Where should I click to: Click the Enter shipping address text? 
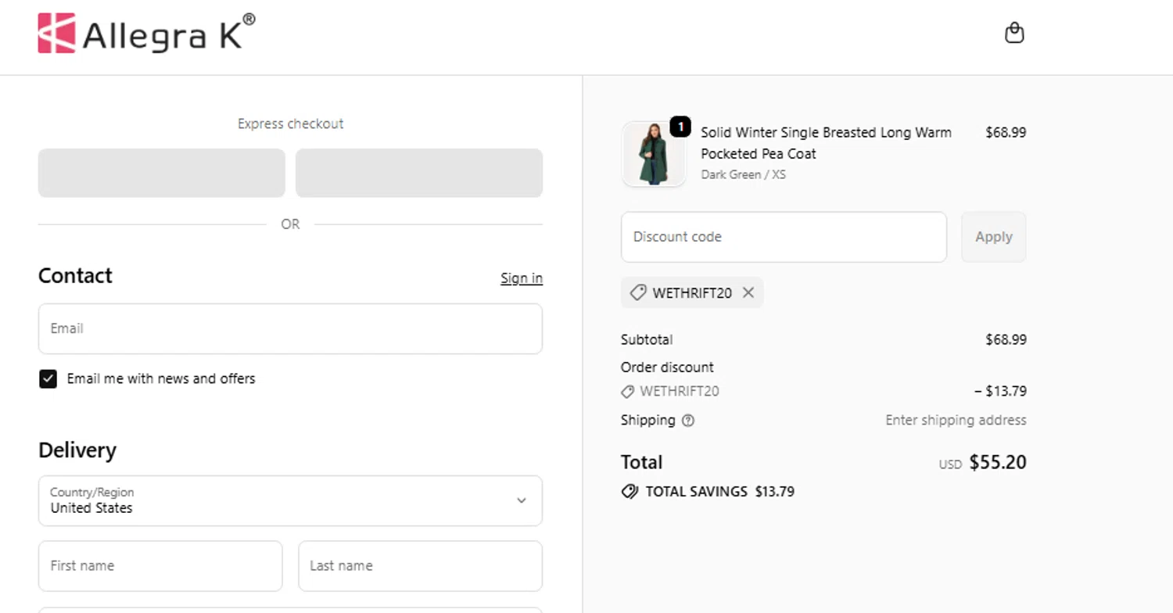pyautogui.click(x=956, y=420)
